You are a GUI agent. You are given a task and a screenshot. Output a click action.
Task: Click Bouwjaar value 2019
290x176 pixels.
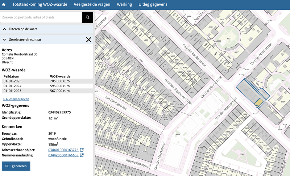[x=52, y=134]
